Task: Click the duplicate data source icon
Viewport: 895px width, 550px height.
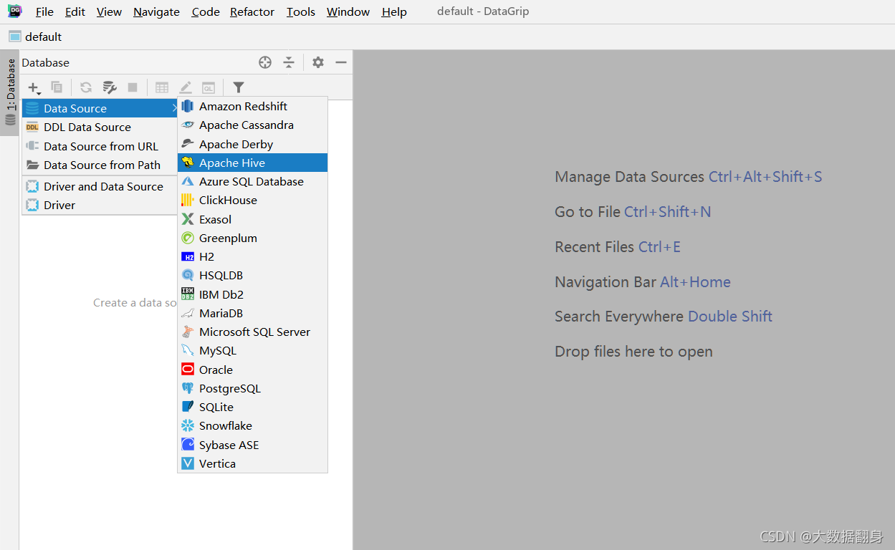Action: pyautogui.click(x=57, y=87)
